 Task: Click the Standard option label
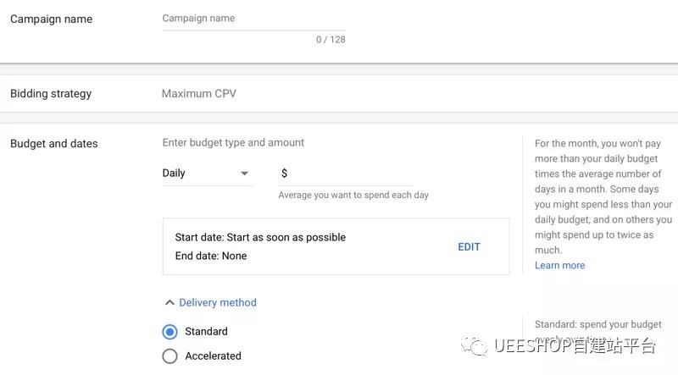pos(206,332)
